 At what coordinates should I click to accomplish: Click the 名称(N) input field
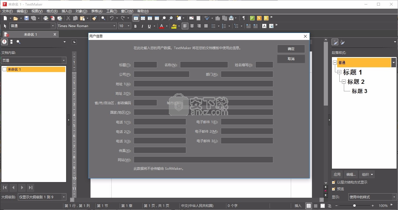click(204, 65)
